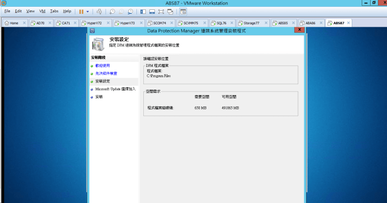The height and width of the screenshot is (203, 387).
Task: Click the Pause virtual machine toolbar icon
Action: 81,11
